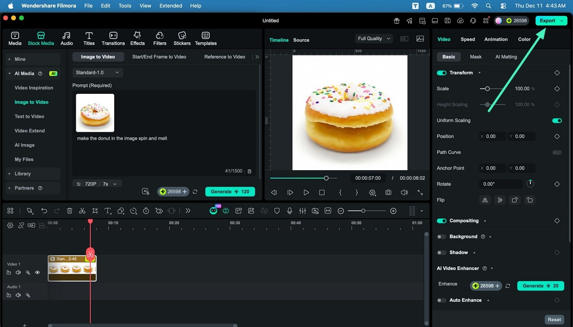Click the Record Voiceover microphone icon
Viewport: 573px width, 327px height.
tap(289, 211)
